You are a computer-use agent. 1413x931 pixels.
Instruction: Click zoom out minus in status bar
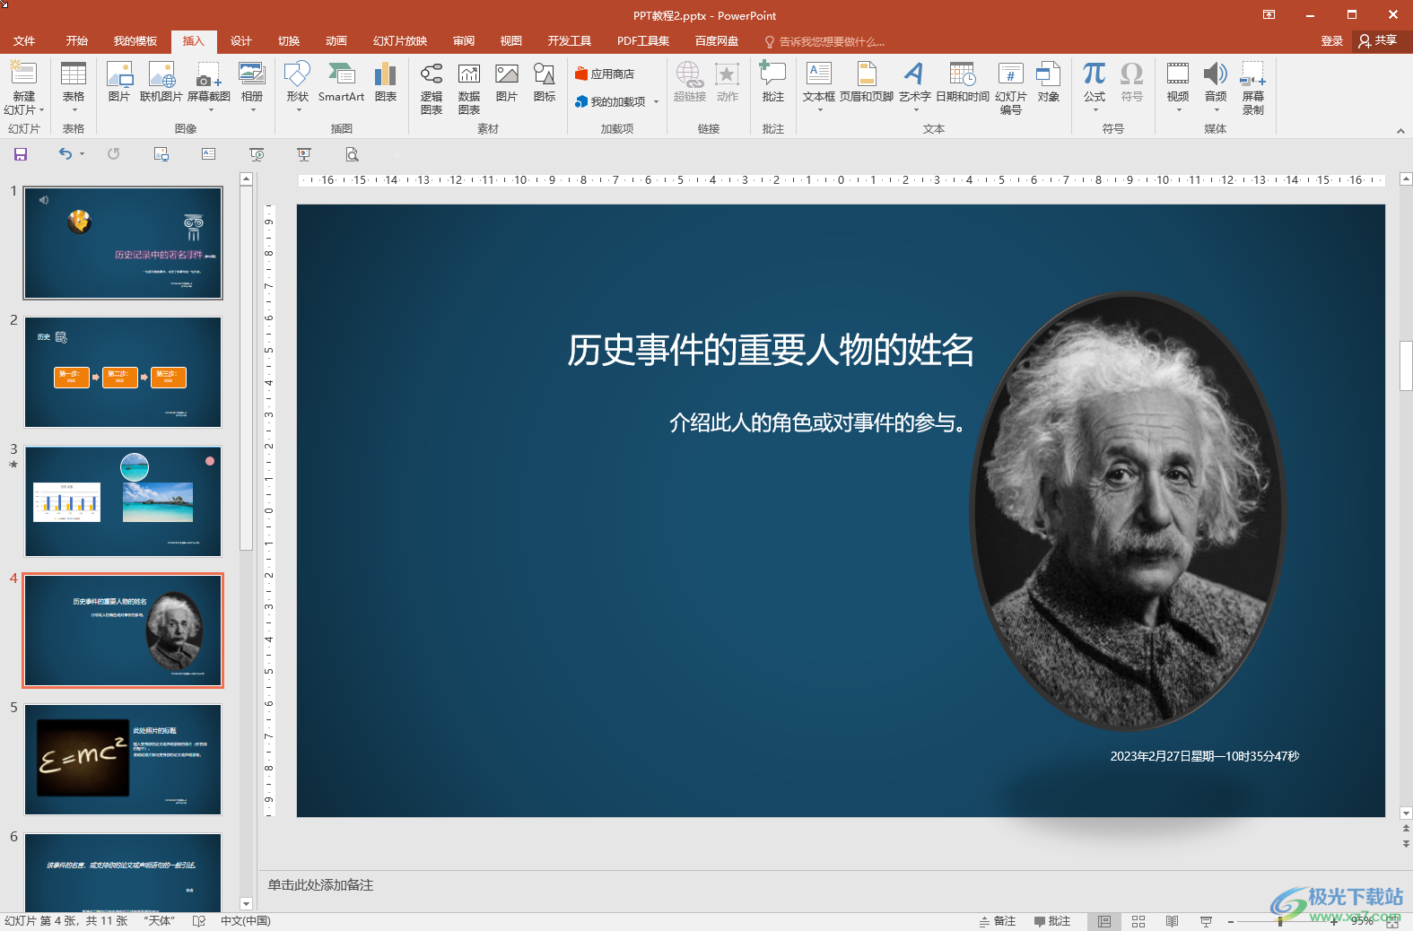[x=1231, y=921]
